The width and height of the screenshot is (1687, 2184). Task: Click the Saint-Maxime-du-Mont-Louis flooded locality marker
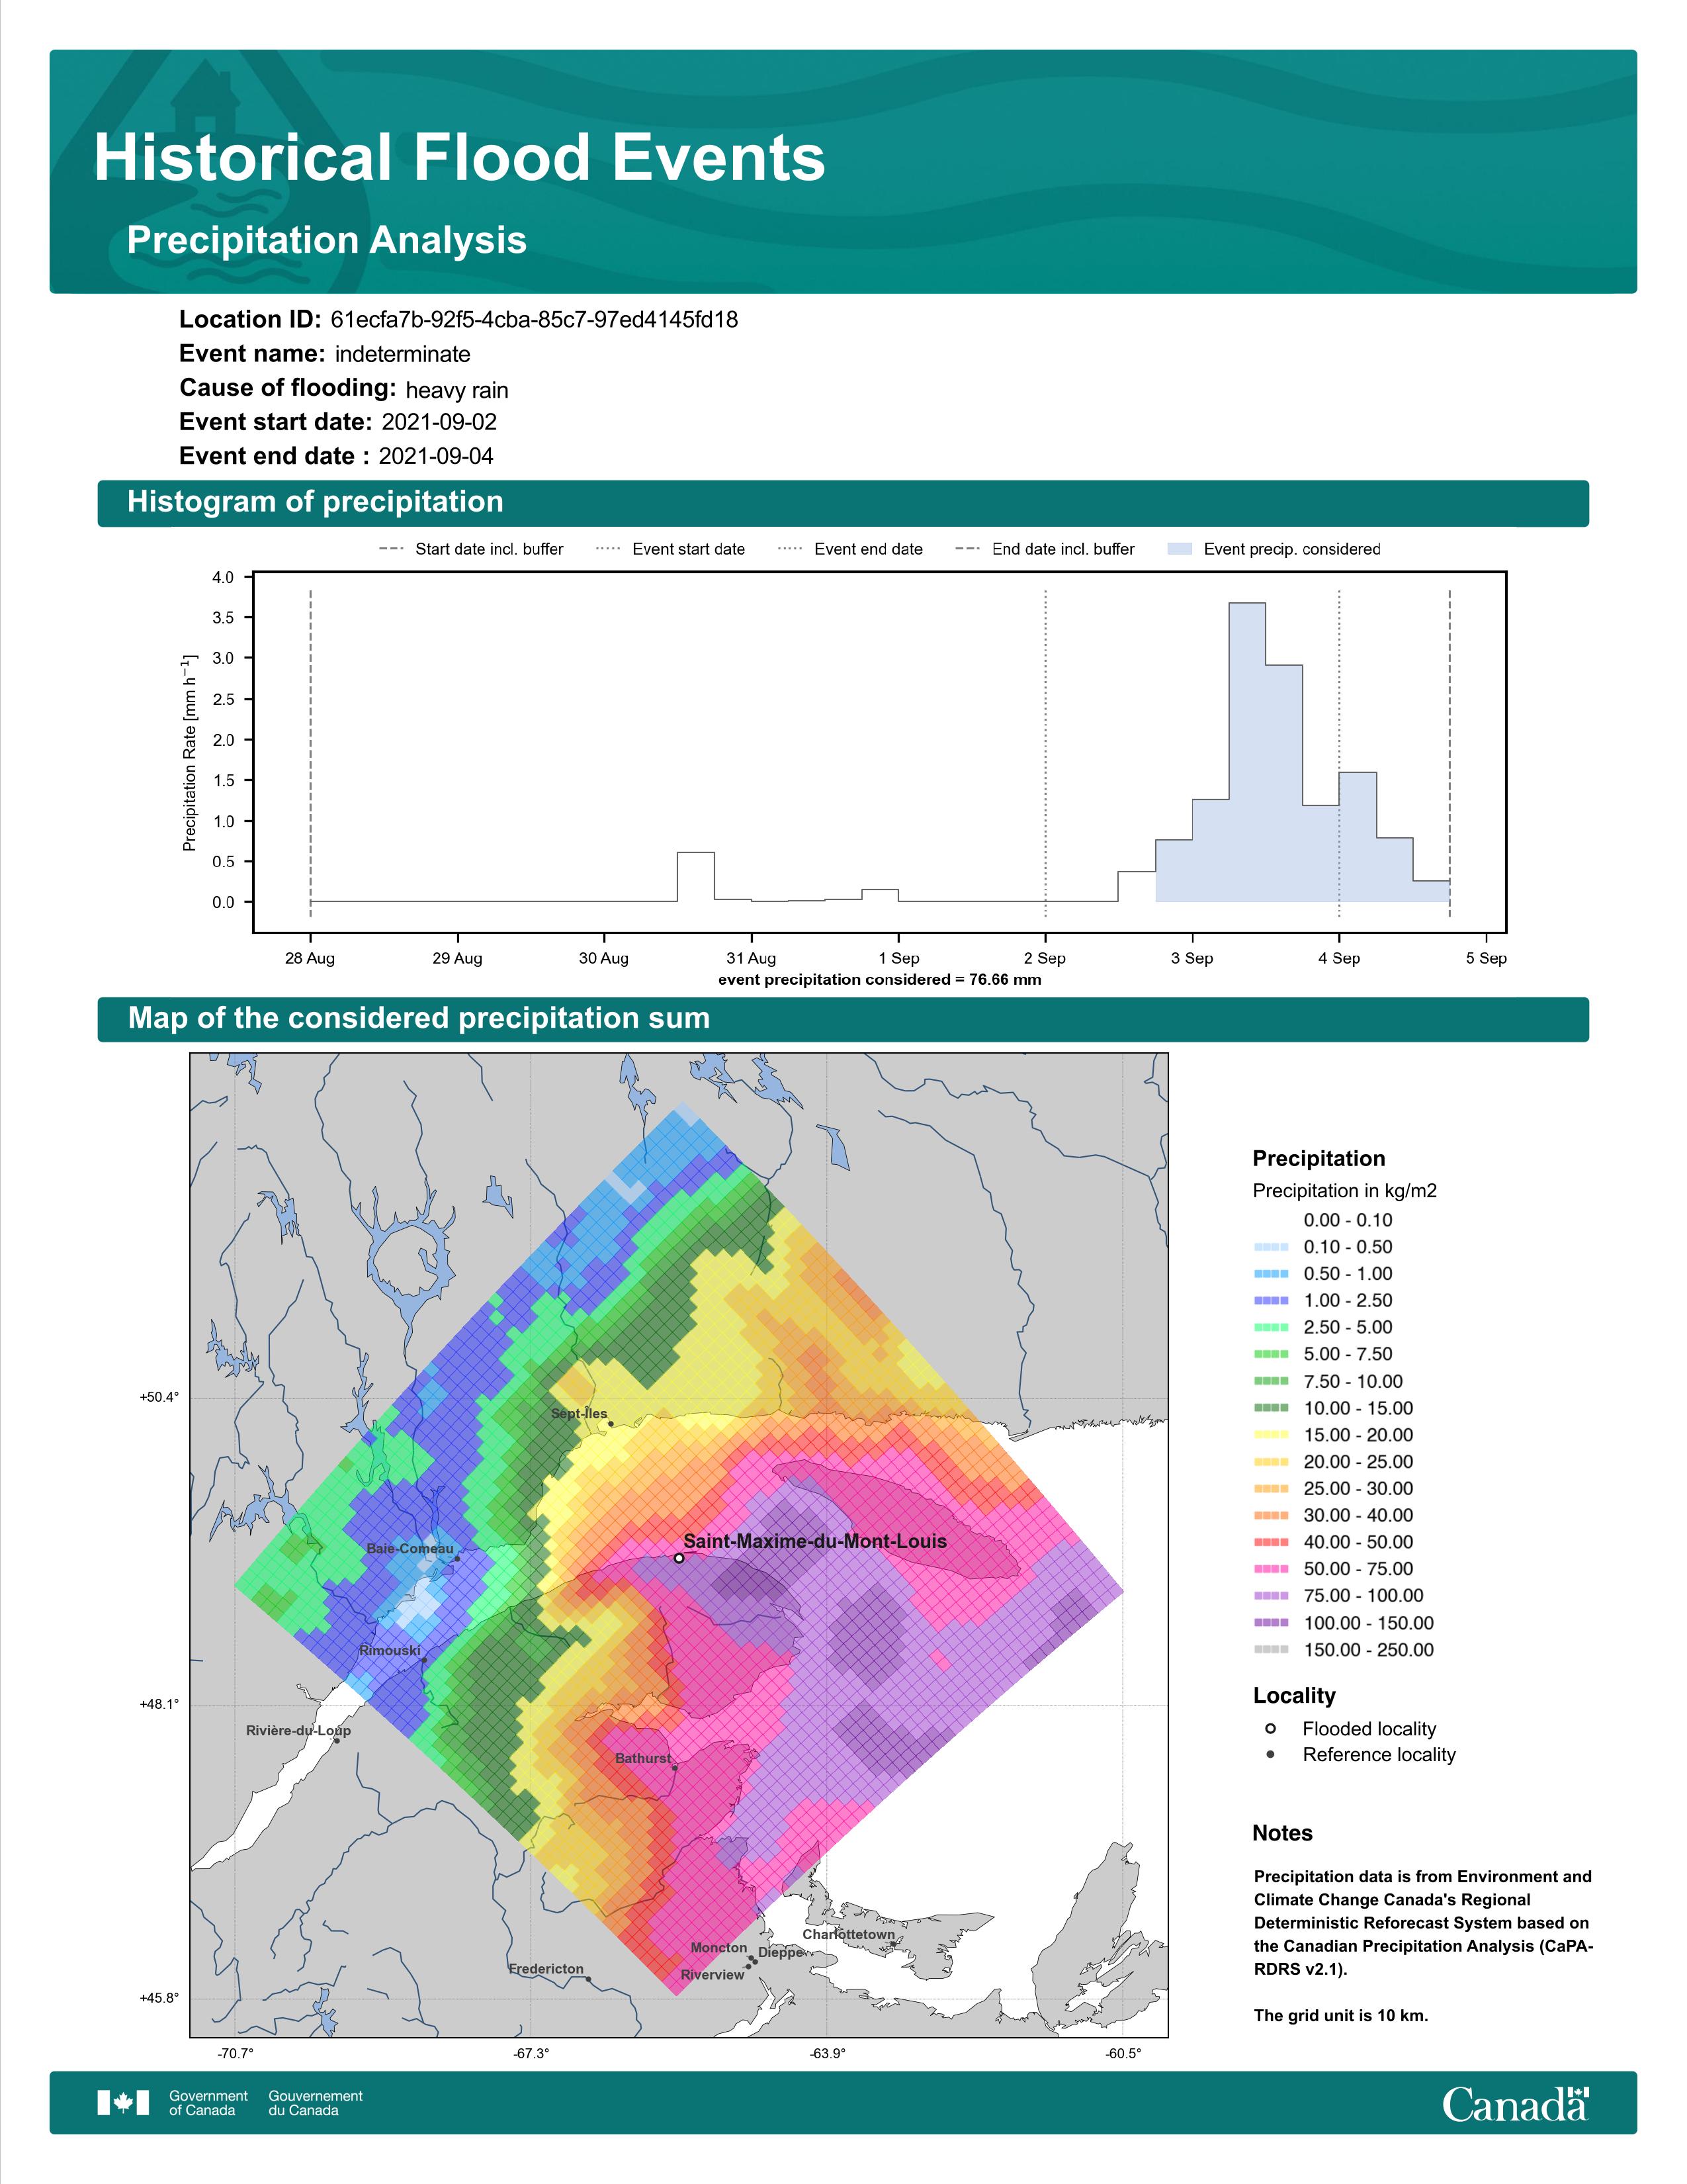pyautogui.click(x=679, y=1558)
